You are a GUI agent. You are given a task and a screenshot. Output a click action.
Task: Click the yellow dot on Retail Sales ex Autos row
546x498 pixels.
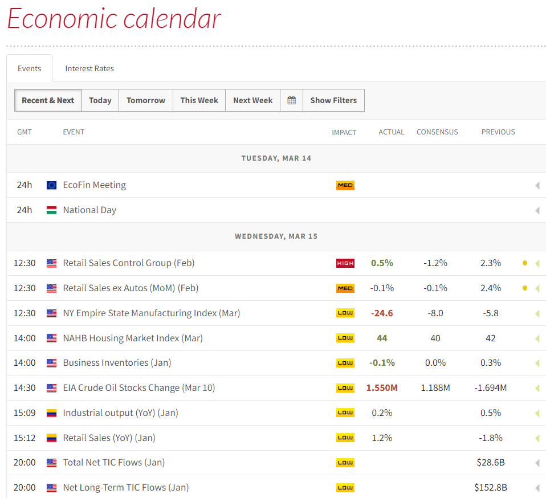coord(525,288)
